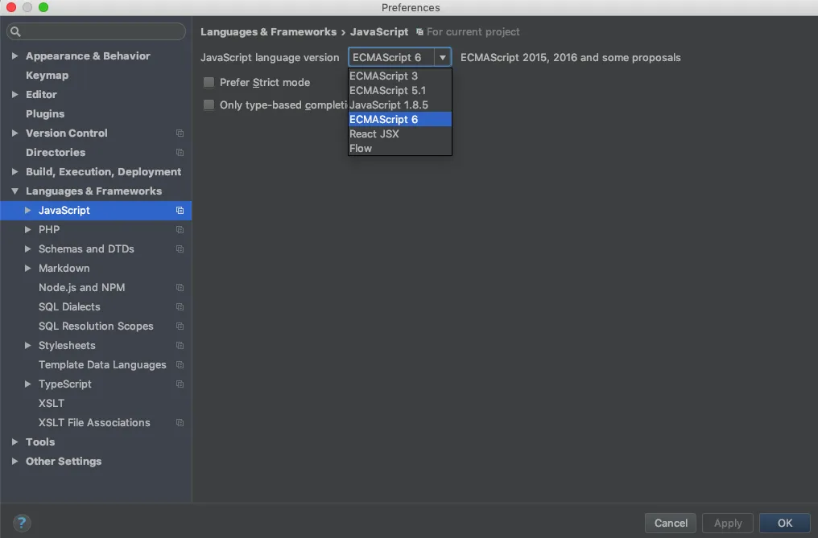Select React JSX from the dropdown list
Screen dimensions: 818x538
(374, 134)
